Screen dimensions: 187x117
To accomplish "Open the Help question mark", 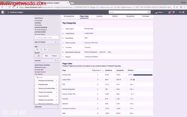I will pos(183,12).
